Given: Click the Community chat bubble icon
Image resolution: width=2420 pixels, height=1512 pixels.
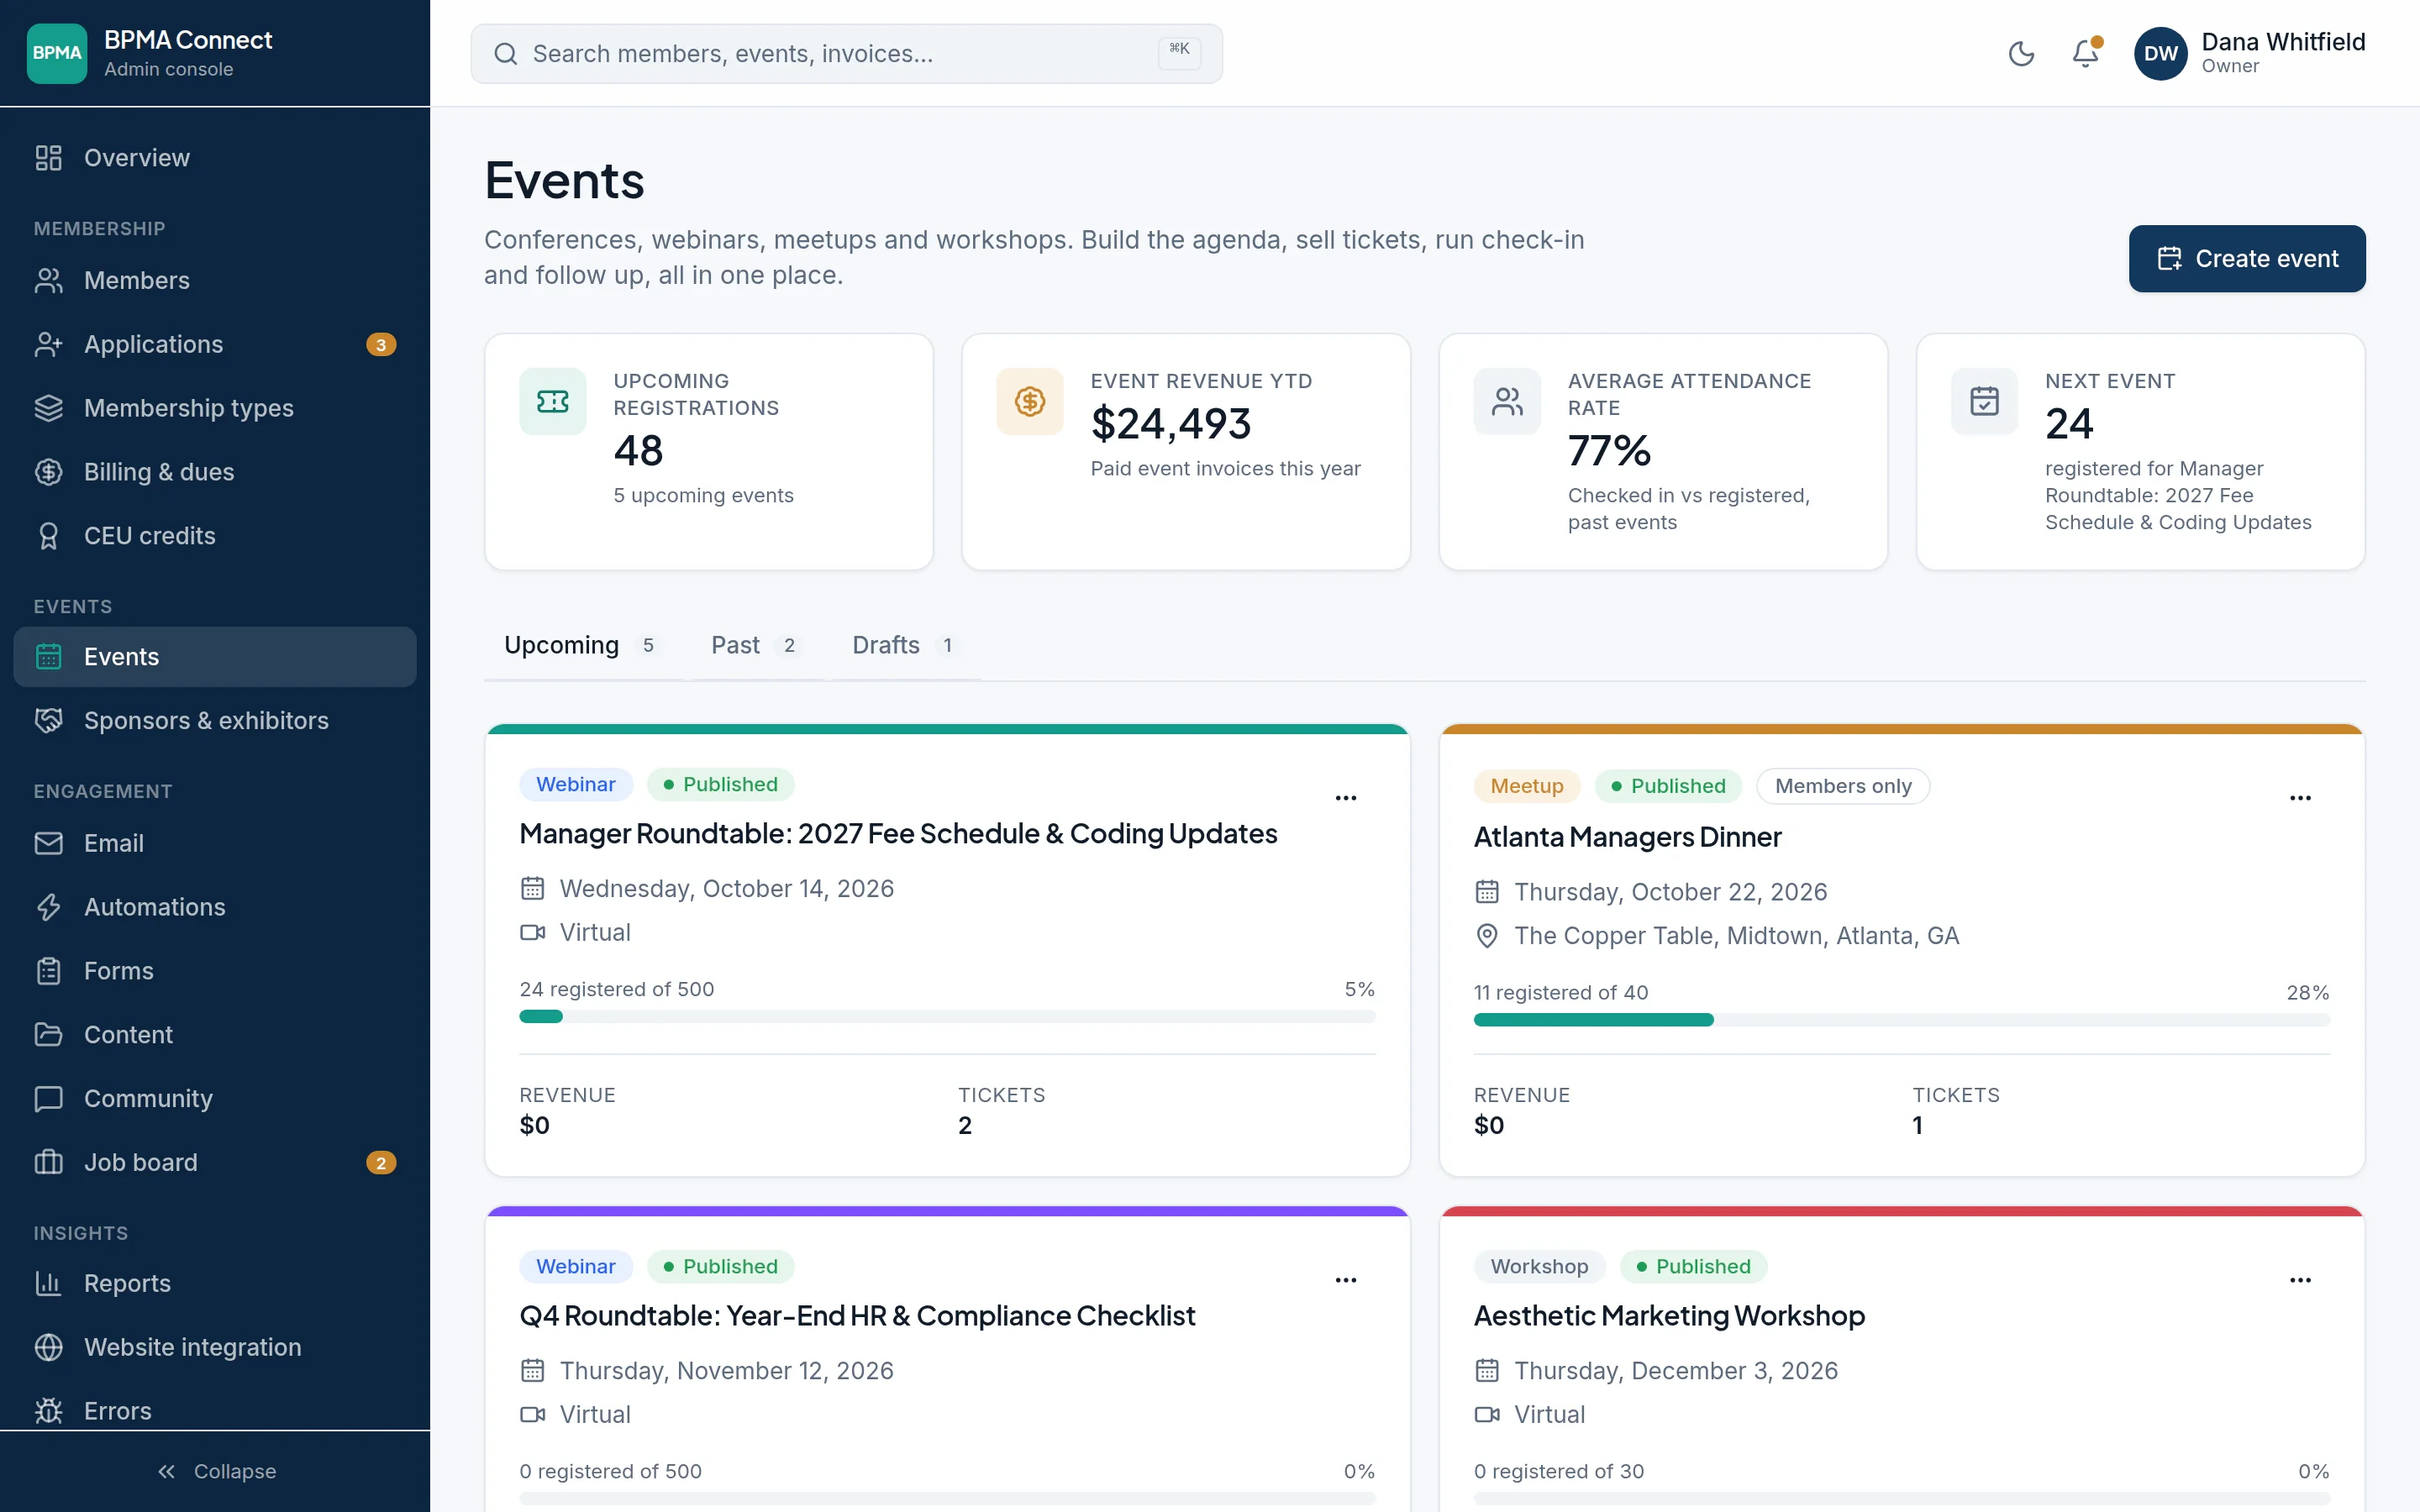Looking at the screenshot, I should [49, 1099].
